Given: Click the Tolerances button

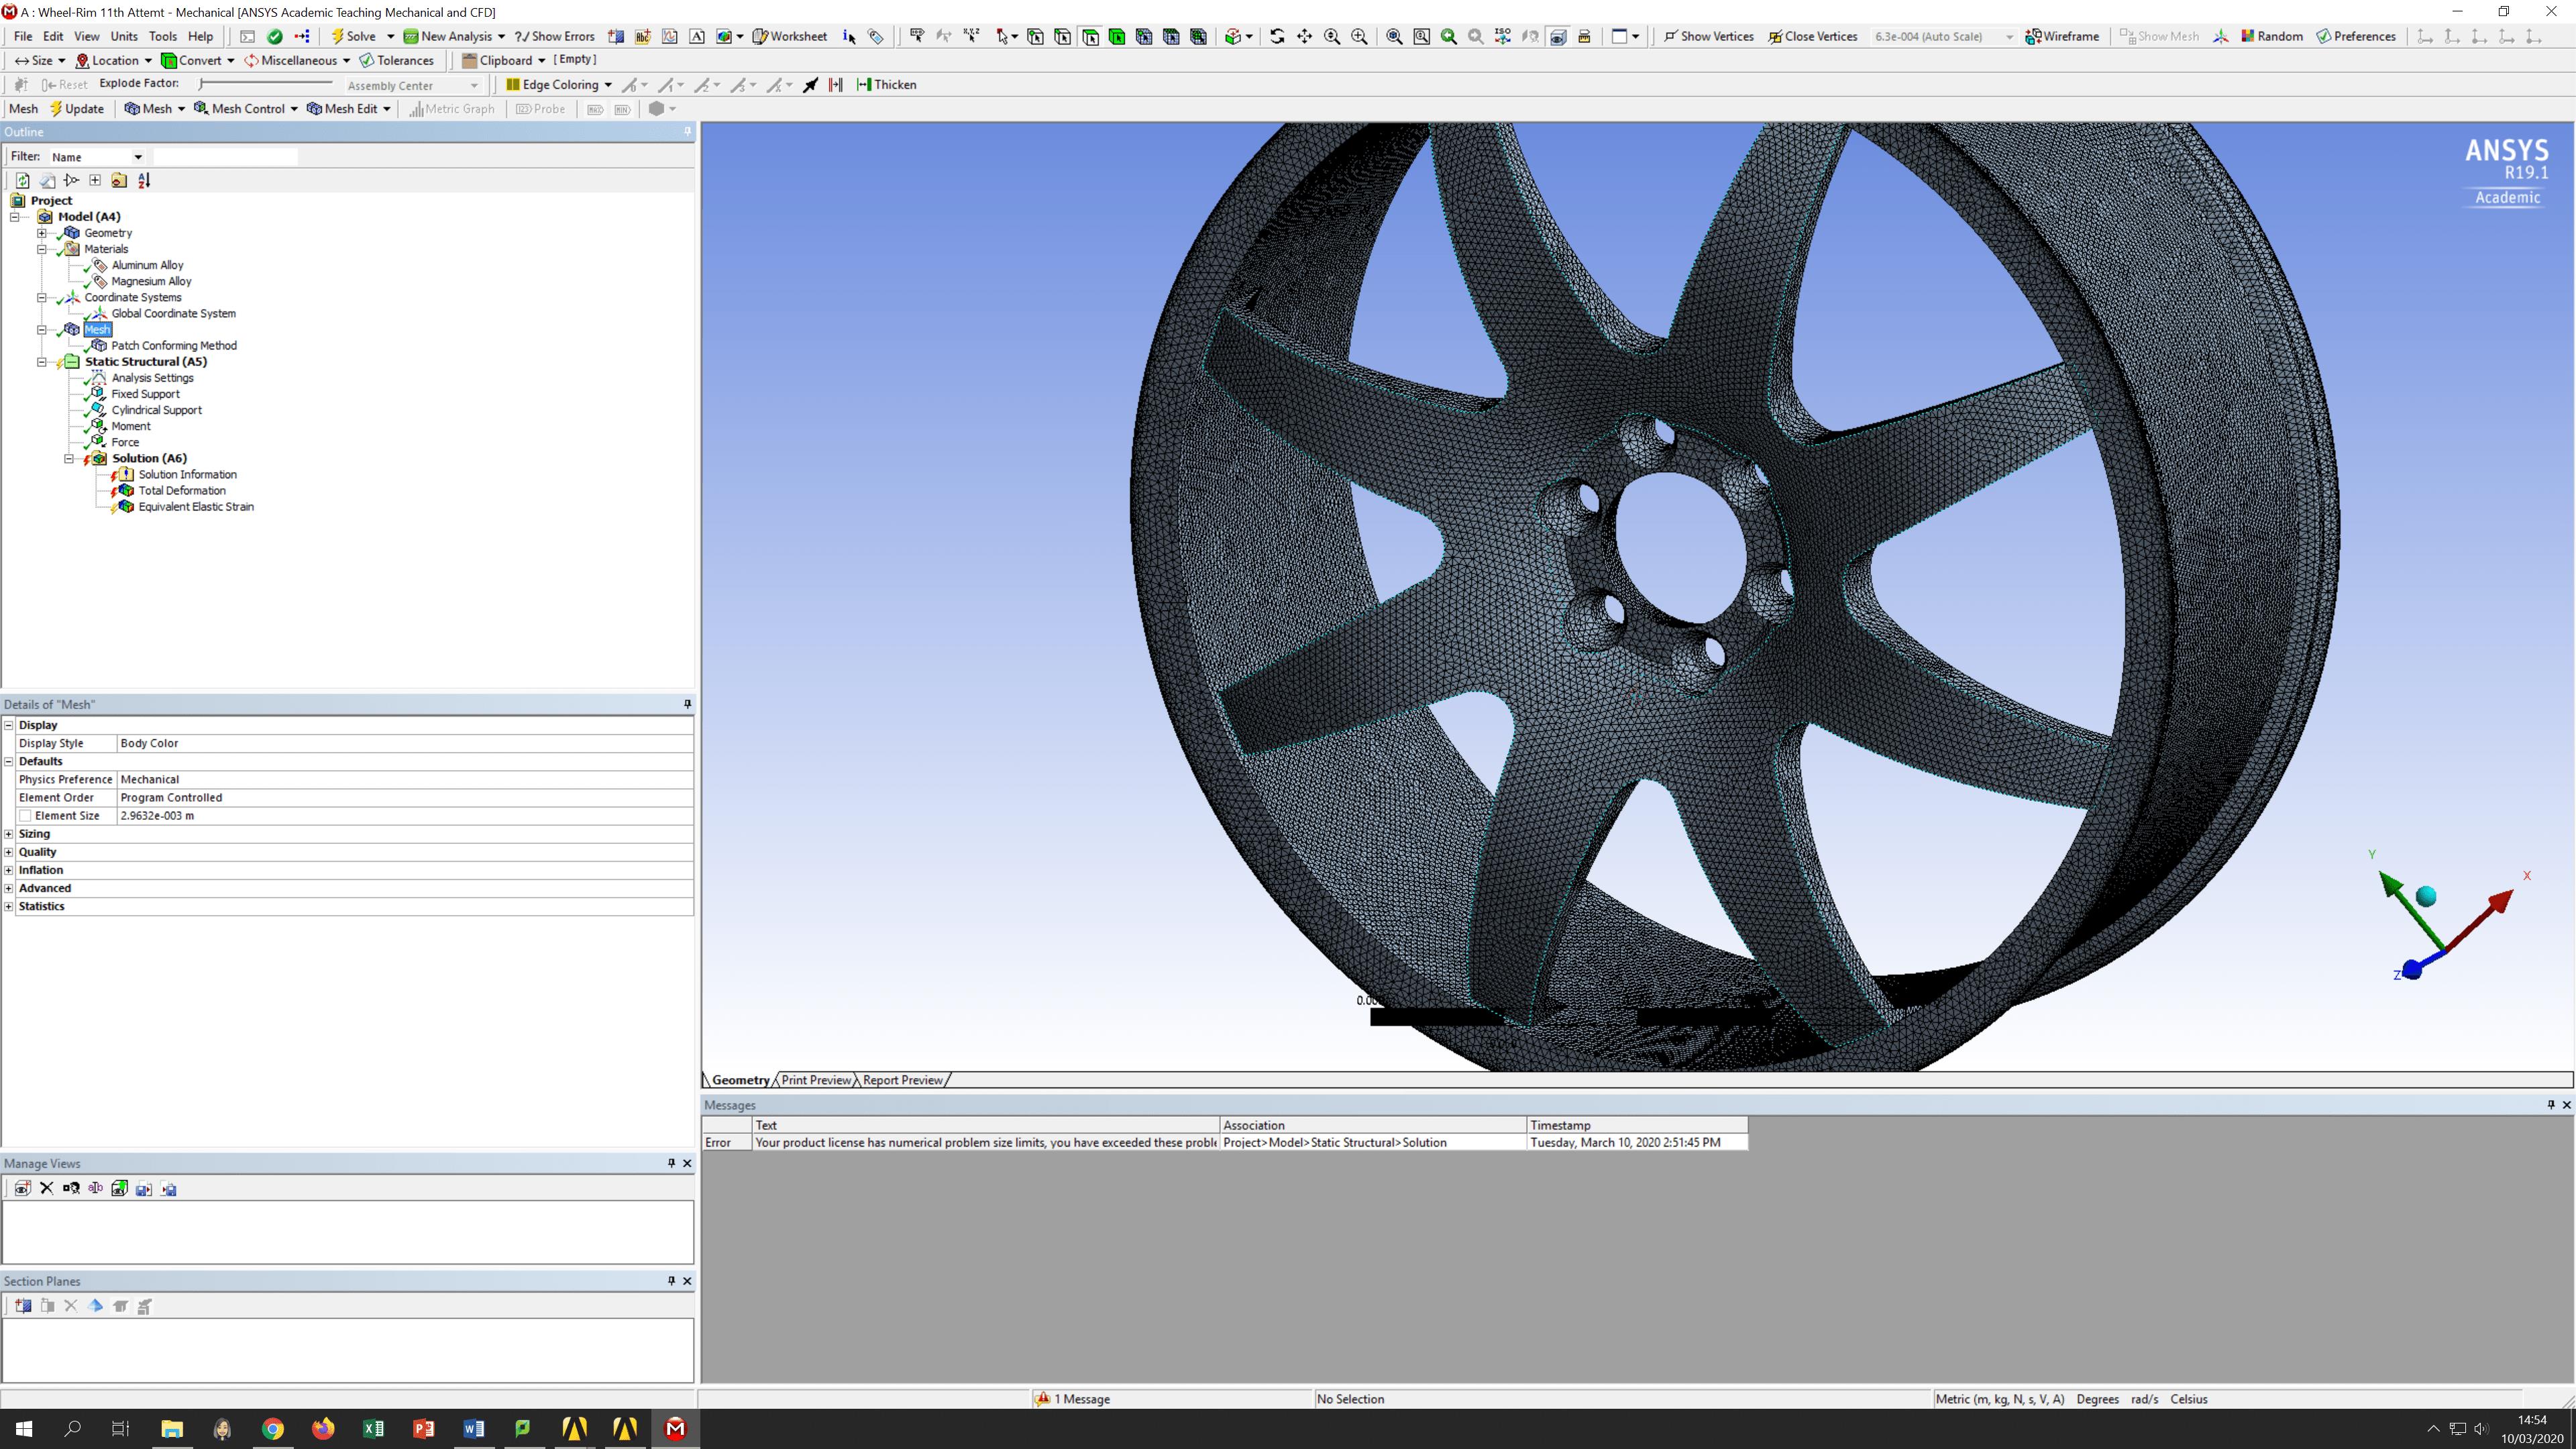Looking at the screenshot, I should (396, 60).
